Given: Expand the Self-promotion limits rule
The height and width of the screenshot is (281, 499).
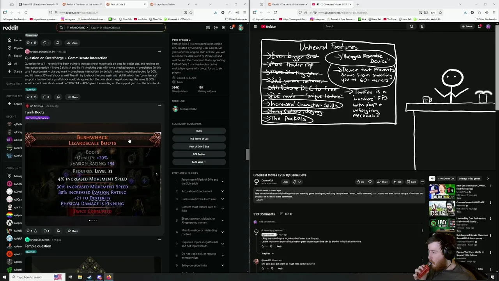Looking at the screenshot, I should click(x=223, y=265).
